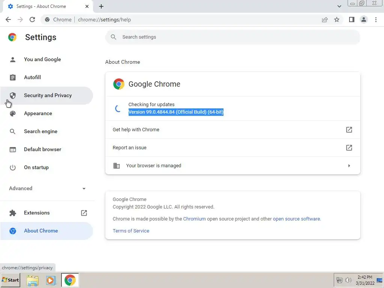Click the Chrome taskbar button

click(x=70, y=280)
